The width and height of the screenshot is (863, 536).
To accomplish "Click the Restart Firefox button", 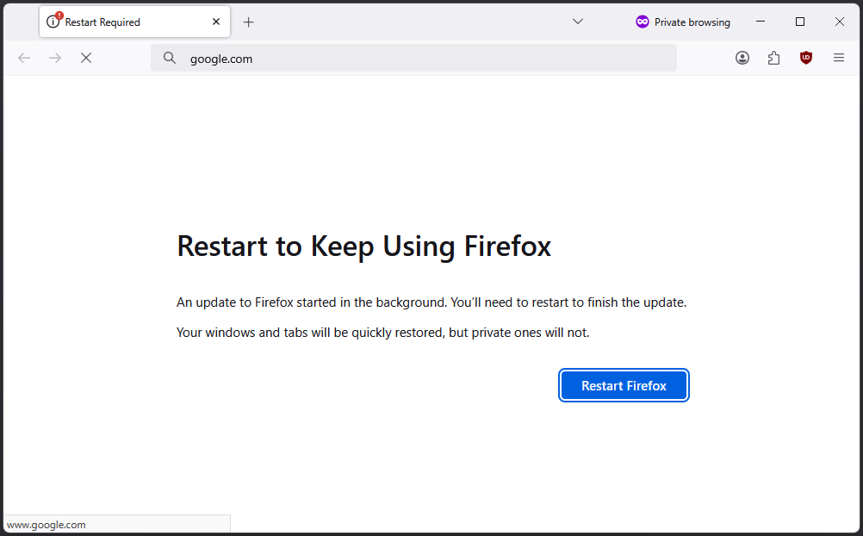I will 624,386.
